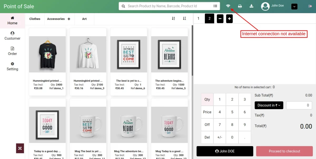Sort products A to Z

(x=173, y=19)
